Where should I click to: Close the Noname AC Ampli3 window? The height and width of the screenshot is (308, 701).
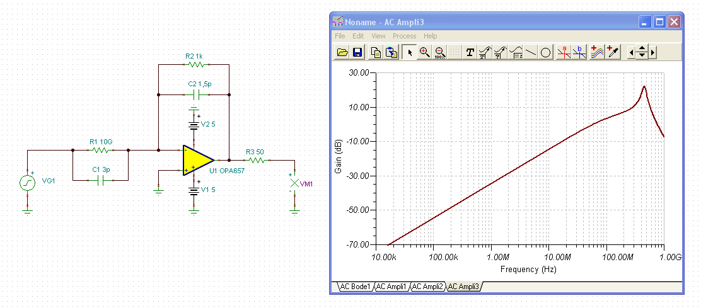point(674,22)
